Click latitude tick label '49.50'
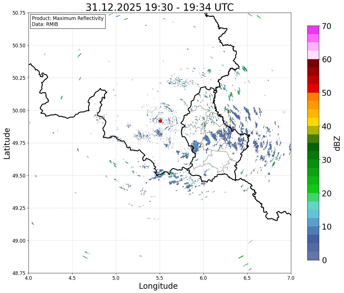The image size is (344, 293). [19, 176]
